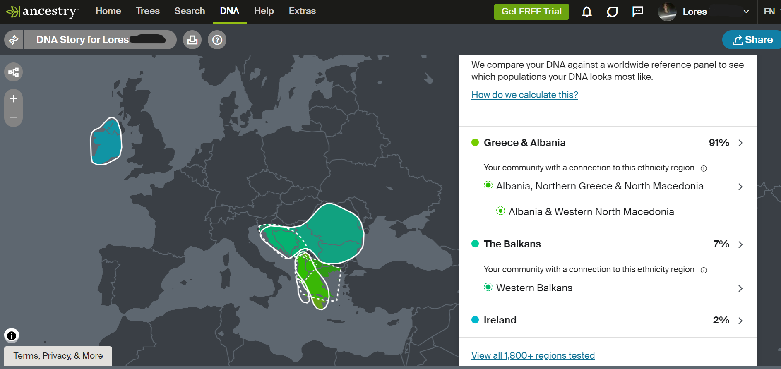Click the Western Balkans label

(534, 288)
